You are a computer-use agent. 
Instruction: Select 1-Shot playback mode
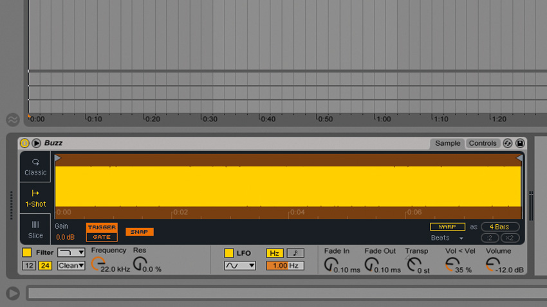click(x=35, y=198)
